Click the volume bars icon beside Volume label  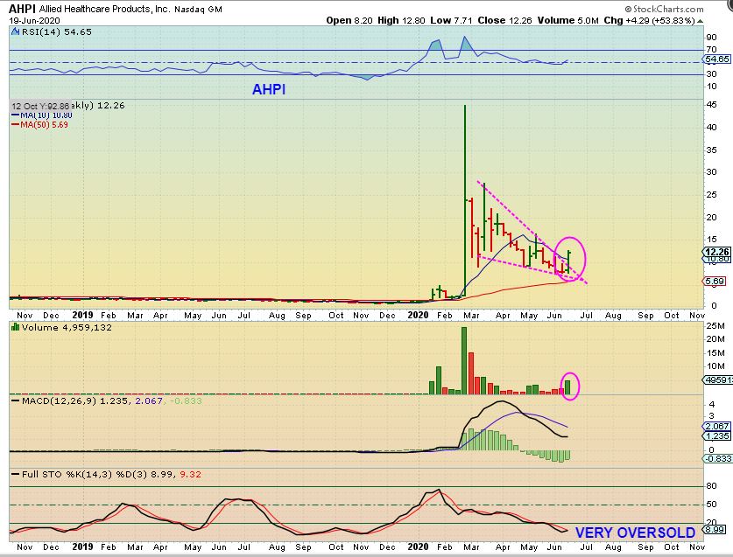[x=16, y=327]
